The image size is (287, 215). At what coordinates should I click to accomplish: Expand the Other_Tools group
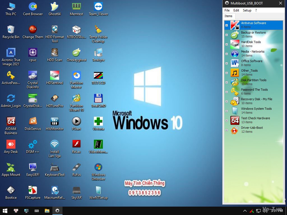point(226,73)
